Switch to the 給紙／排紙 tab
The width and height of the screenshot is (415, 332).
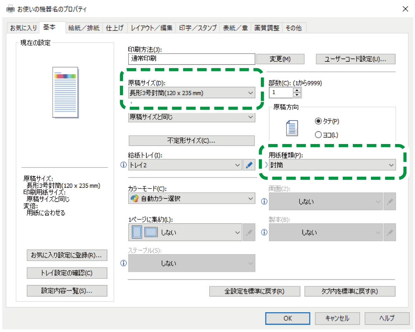83,28
